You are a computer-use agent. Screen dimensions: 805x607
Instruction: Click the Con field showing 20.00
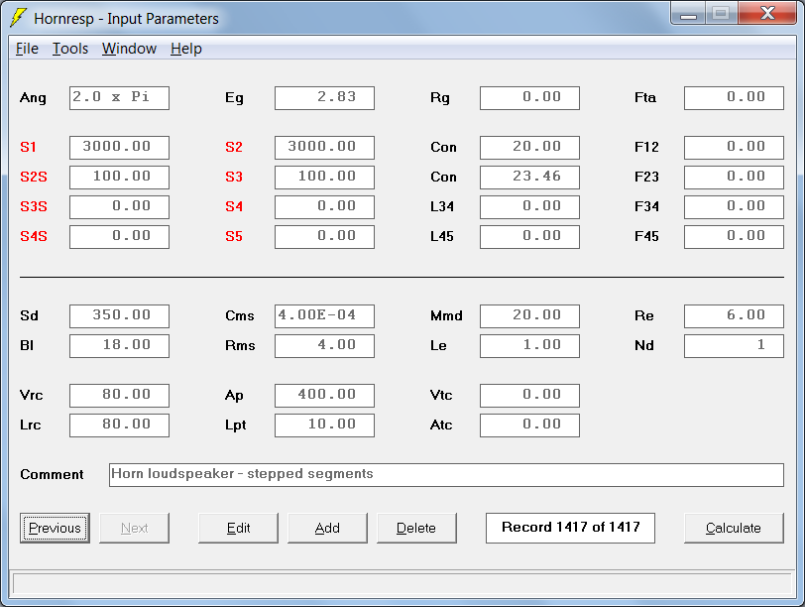tap(529, 148)
